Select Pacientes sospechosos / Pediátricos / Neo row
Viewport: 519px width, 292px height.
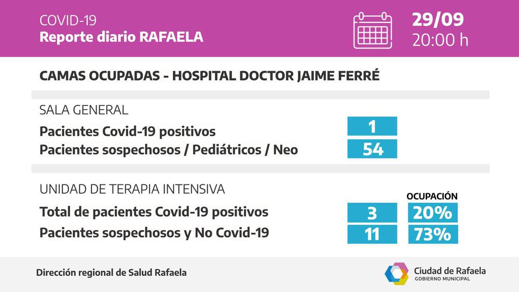pyautogui.click(x=169, y=150)
